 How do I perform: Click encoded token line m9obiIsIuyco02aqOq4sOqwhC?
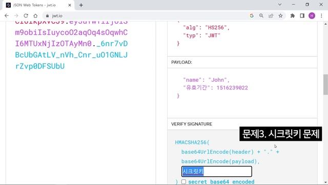pos(71,32)
